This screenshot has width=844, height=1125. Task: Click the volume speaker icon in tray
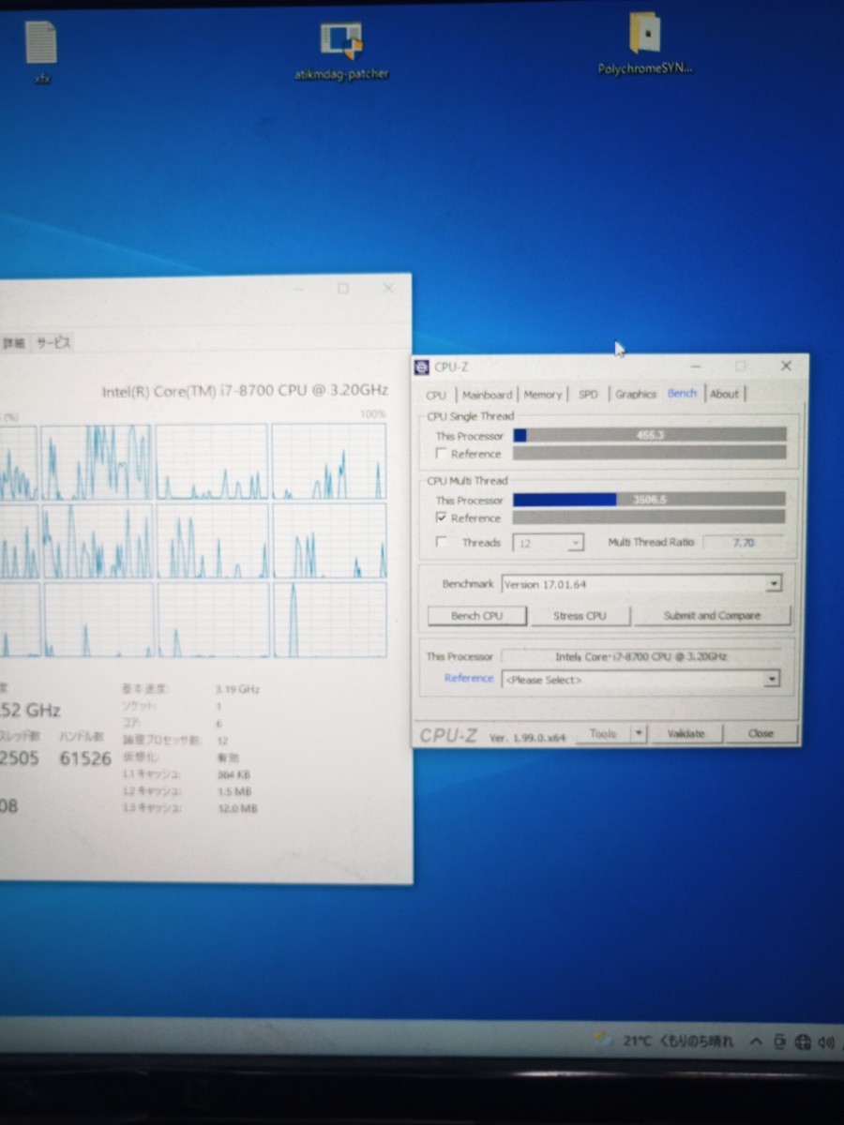[x=826, y=1042]
